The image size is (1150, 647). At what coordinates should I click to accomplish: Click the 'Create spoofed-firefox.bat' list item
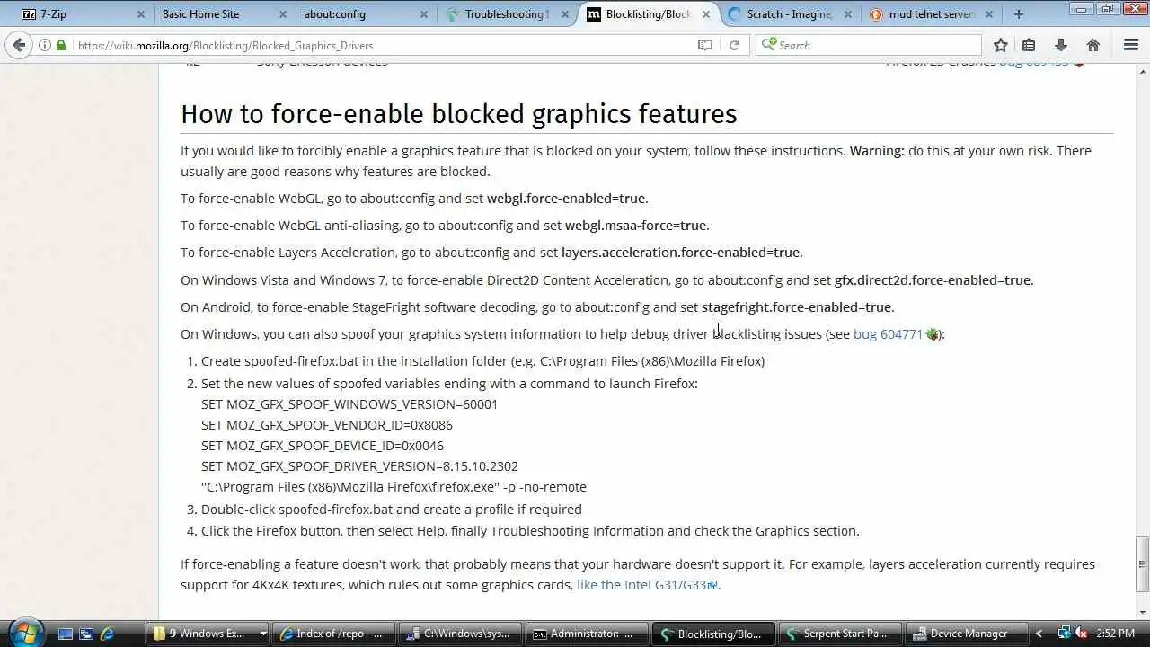click(482, 361)
